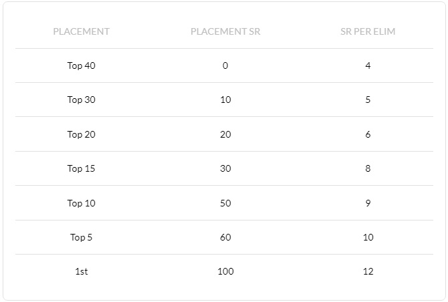Click placement SR value 100 for 1st
Viewport: 448px width, 302px height.
[x=225, y=271]
